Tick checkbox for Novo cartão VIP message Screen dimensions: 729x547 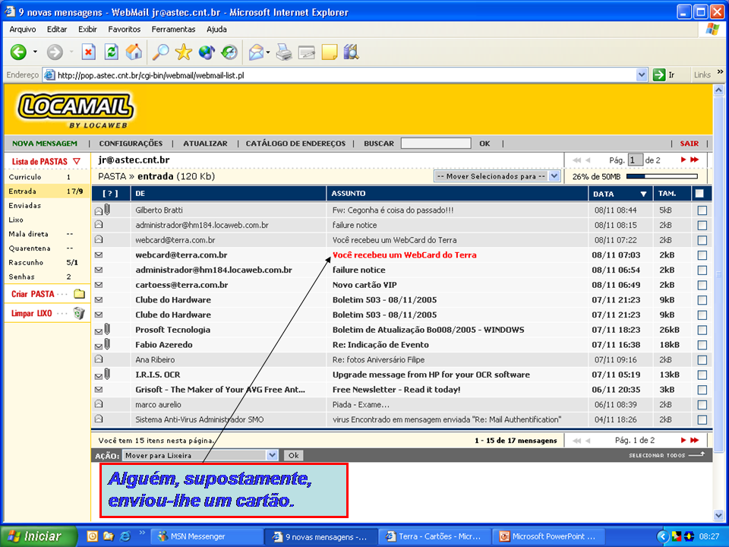pos(702,285)
